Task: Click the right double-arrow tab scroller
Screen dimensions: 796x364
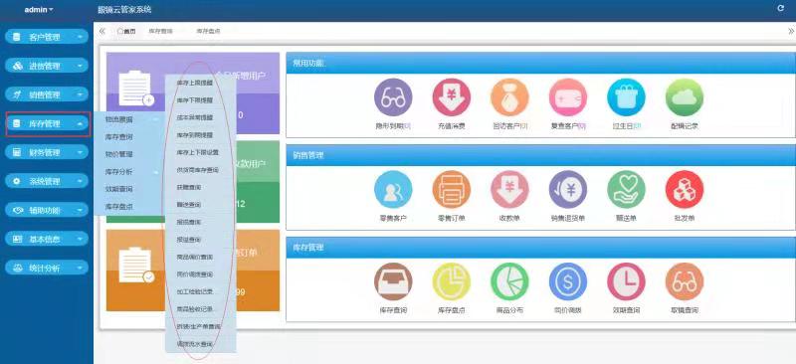Action: tap(791, 31)
